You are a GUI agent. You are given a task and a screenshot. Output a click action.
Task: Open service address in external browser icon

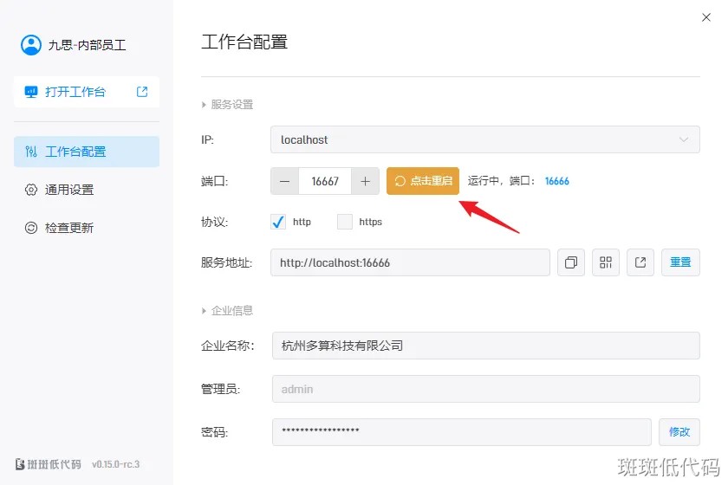point(640,262)
